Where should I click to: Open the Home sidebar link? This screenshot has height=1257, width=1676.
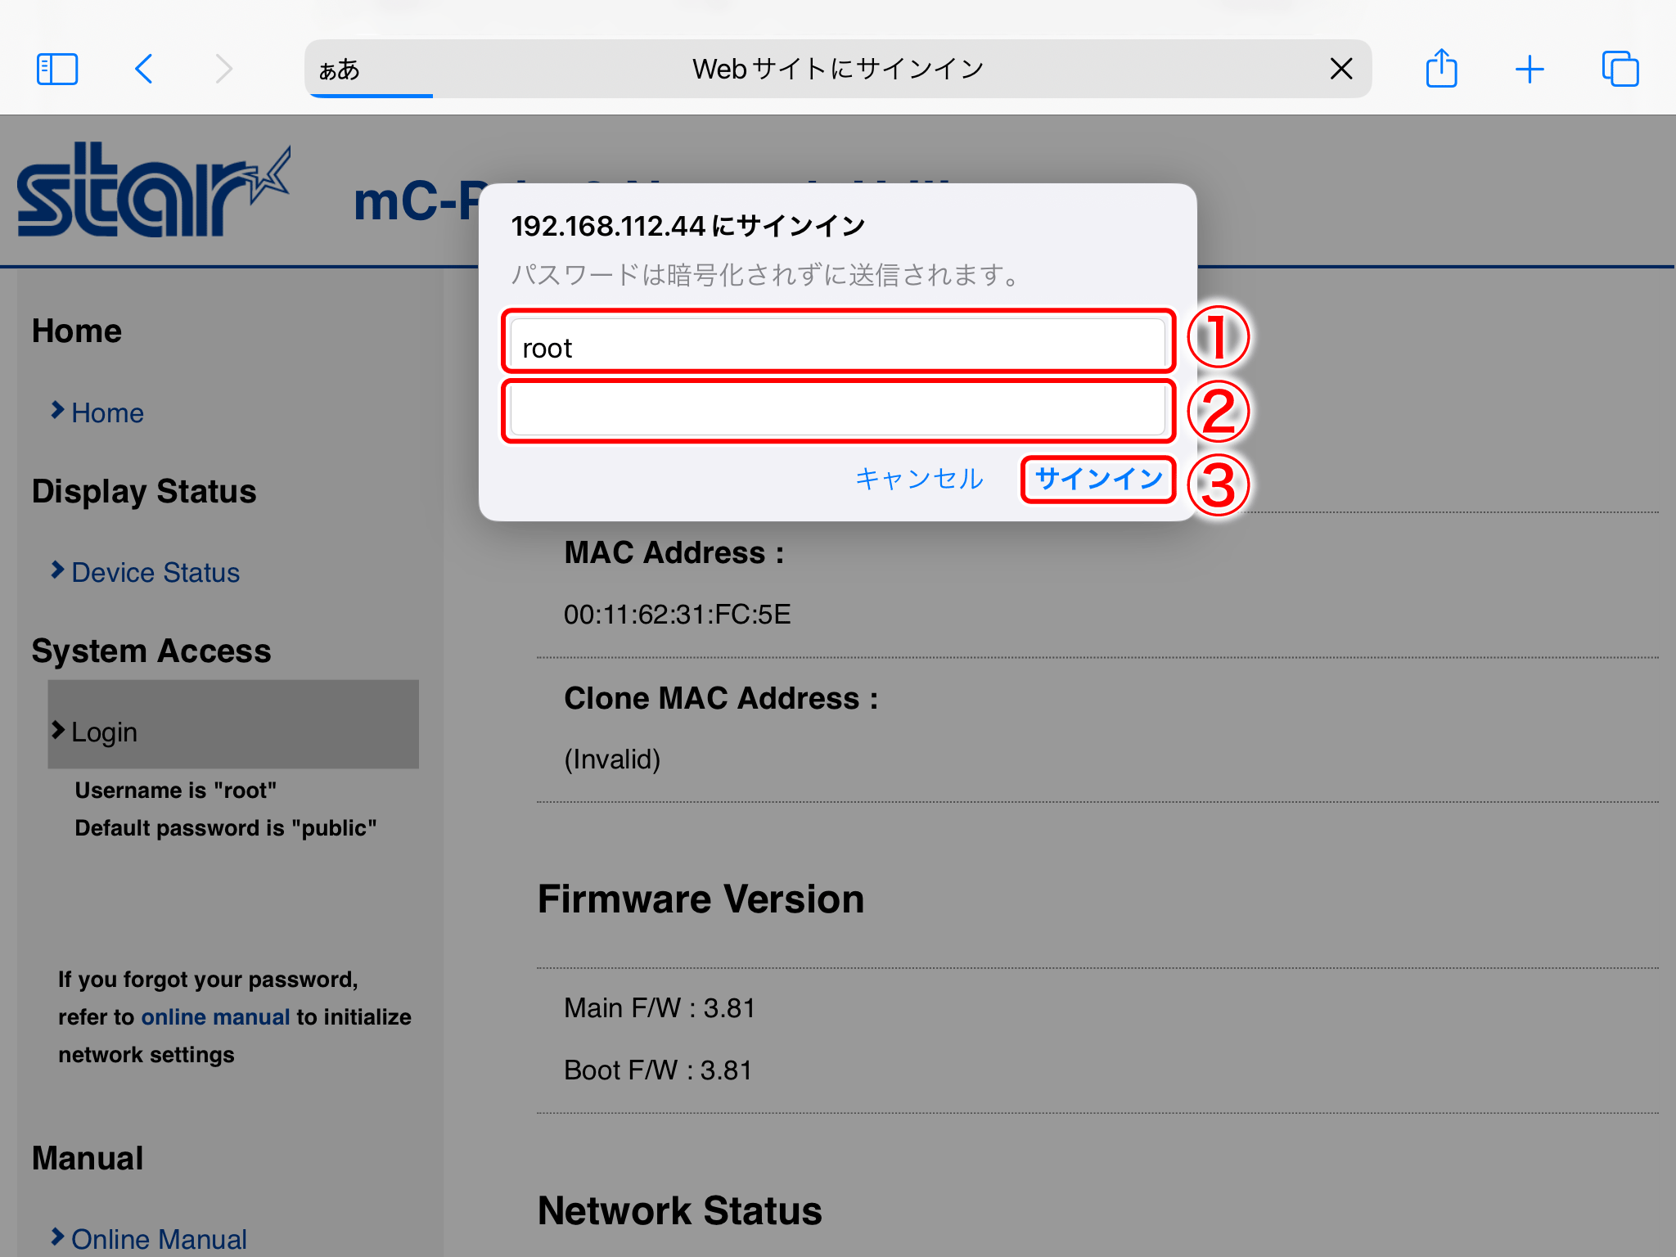(107, 413)
